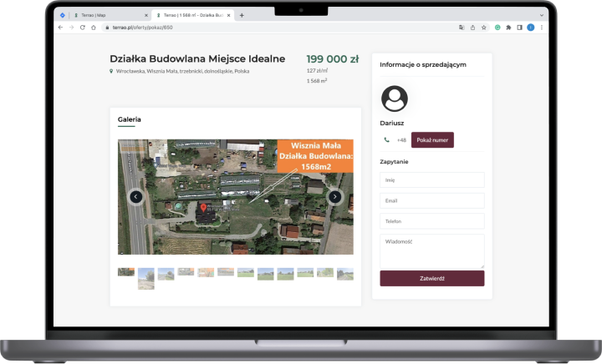This screenshot has height=364, width=602.
Task: Submit the form with Zatwierdź
Action: pos(432,279)
